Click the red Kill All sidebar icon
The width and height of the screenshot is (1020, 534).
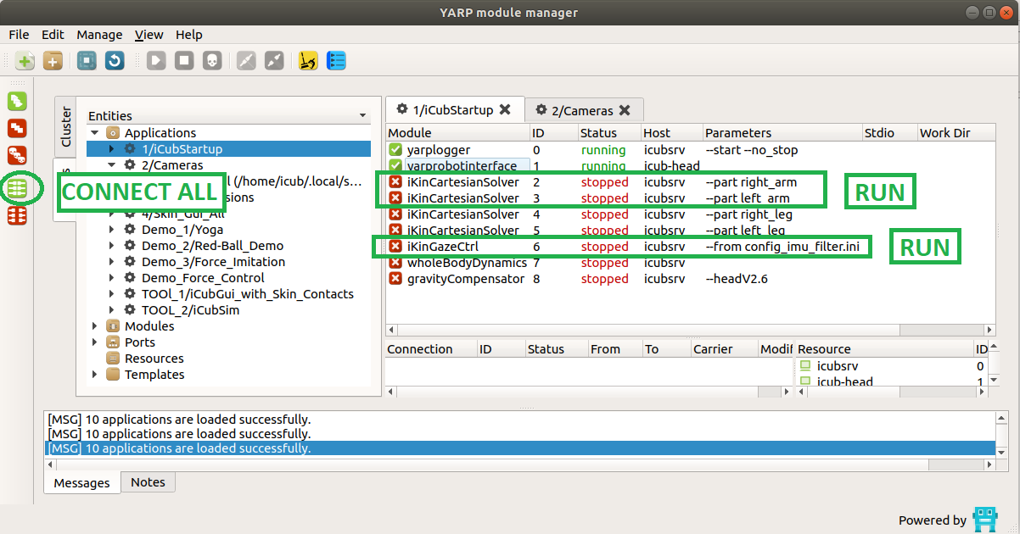(17, 156)
